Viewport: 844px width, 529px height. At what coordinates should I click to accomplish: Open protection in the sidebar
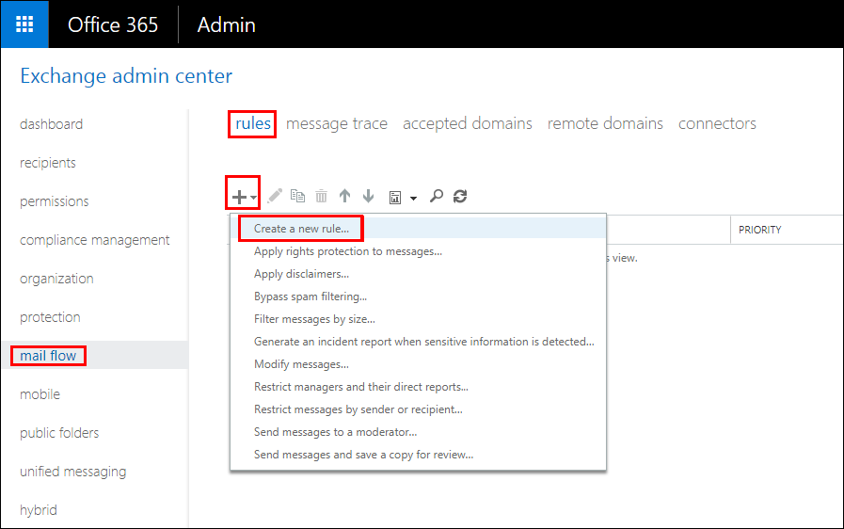50,317
